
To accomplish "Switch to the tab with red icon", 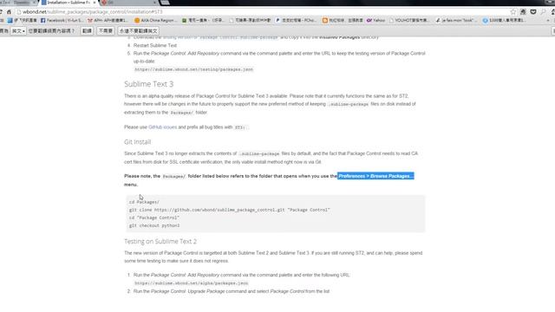I will tap(129, 3).
